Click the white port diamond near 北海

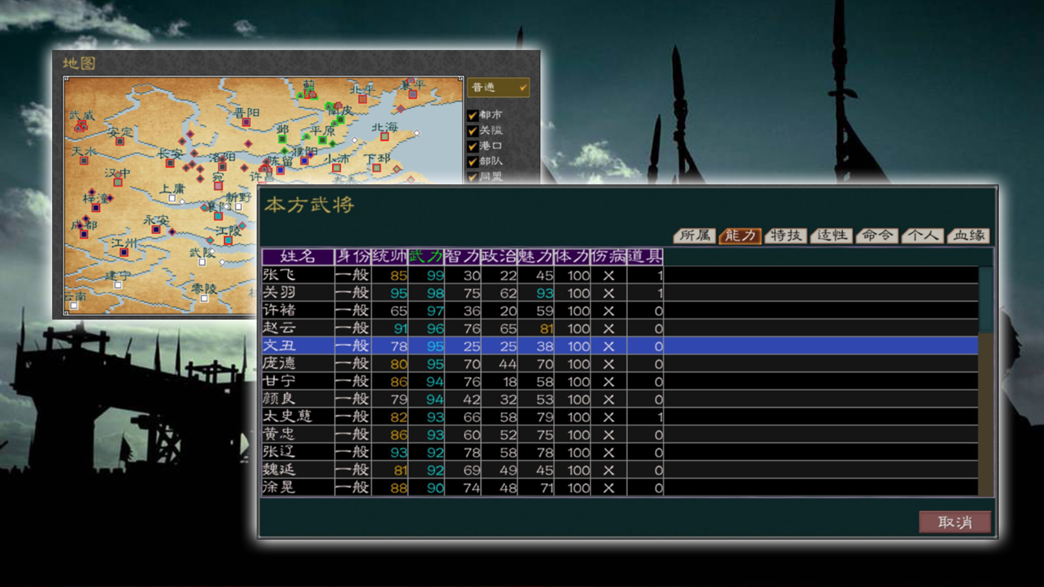417,132
